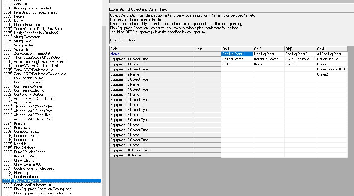
Task: Select the Chiller2 cell in the Obj4 column
Action: (x=332, y=74)
